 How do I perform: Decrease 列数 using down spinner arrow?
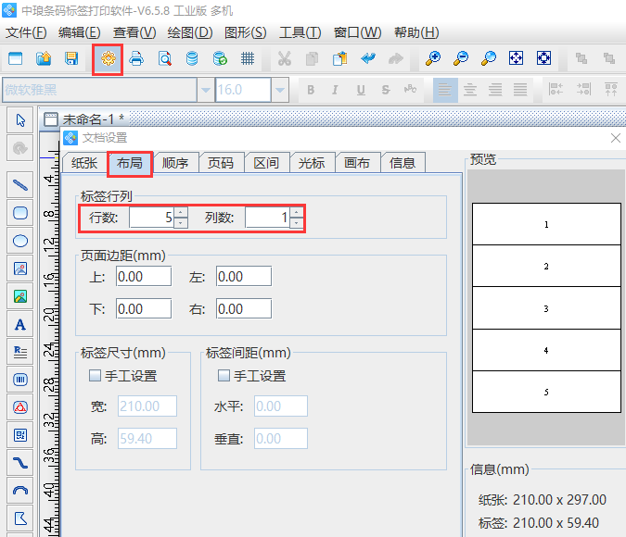pos(296,223)
